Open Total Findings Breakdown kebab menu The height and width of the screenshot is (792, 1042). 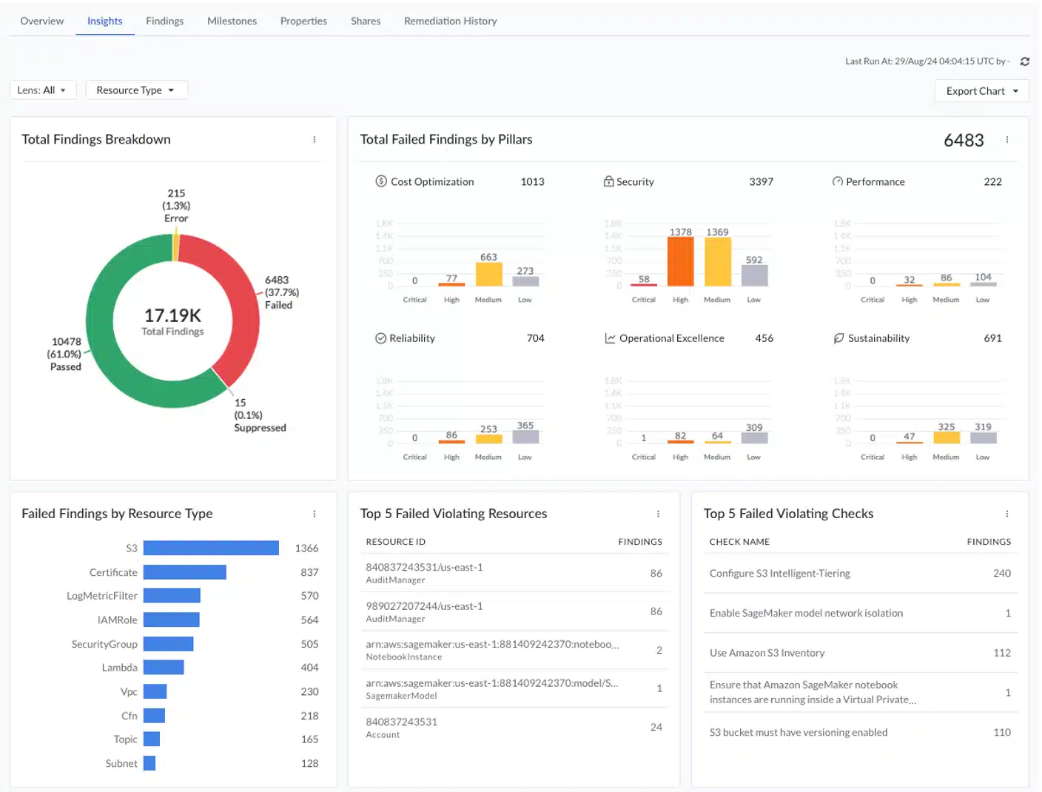(315, 140)
